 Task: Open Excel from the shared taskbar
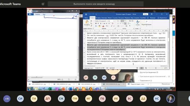50,89
